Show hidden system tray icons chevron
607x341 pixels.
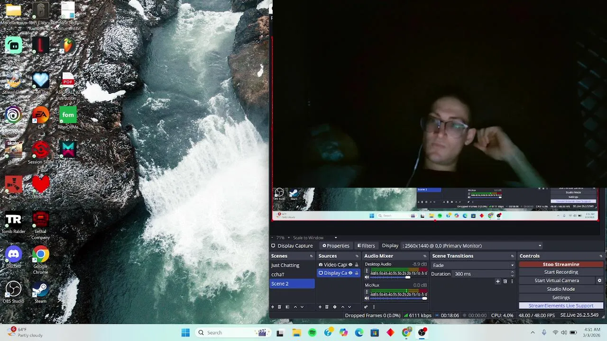point(533,332)
